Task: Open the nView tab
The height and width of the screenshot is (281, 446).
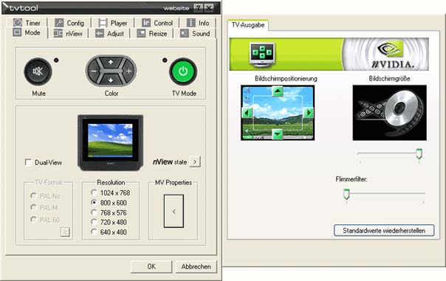Action: [x=68, y=33]
